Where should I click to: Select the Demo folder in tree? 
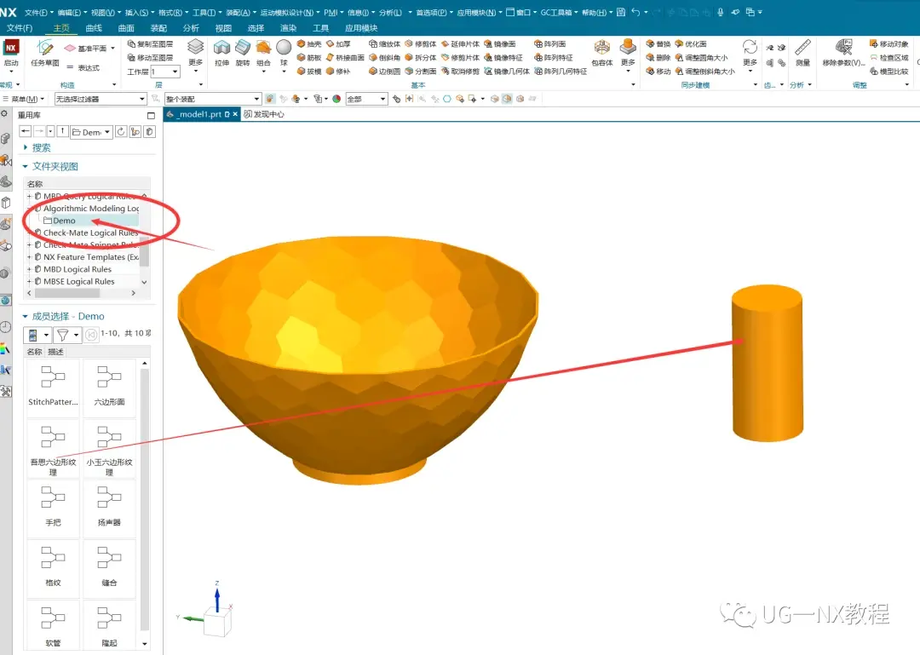pyautogui.click(x=64, y=221)
